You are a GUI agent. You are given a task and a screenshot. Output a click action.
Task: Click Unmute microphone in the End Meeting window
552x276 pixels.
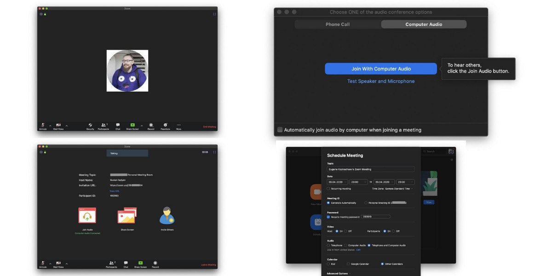pyautogui.click(x=43, y=126)
